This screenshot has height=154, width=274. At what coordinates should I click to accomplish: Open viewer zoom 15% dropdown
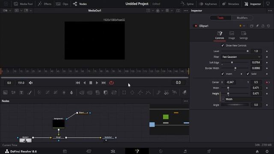tap(6, 11)
